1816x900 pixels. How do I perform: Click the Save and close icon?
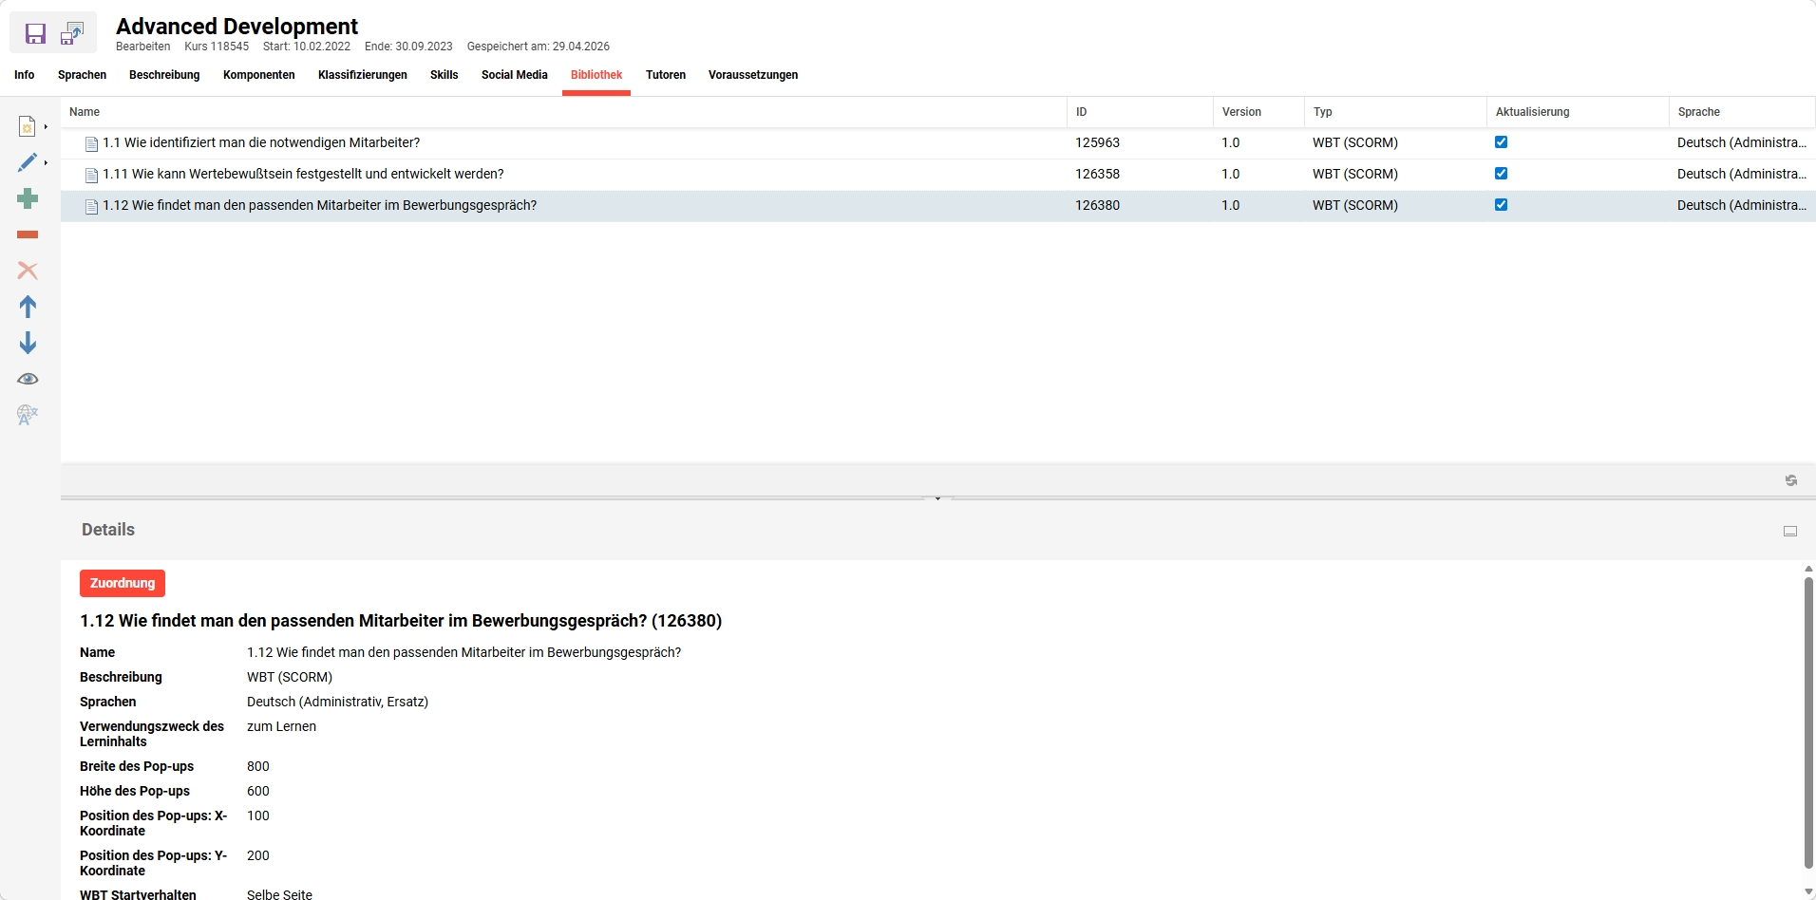coord(72,34)
